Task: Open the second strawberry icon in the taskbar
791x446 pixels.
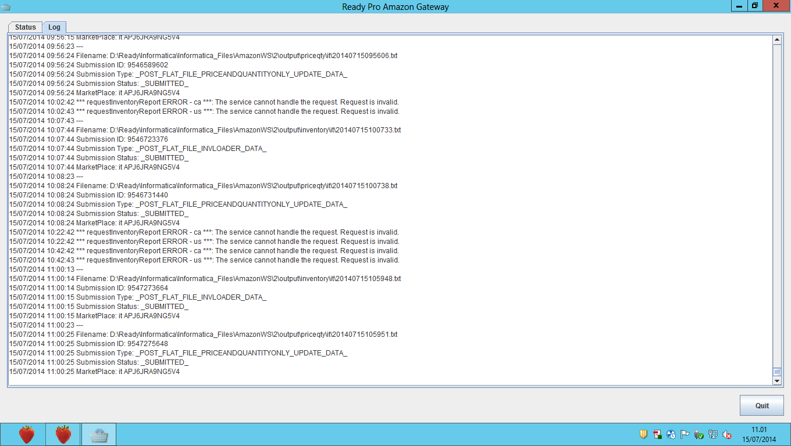Action: pyautogui.click(x=63, y=434)
